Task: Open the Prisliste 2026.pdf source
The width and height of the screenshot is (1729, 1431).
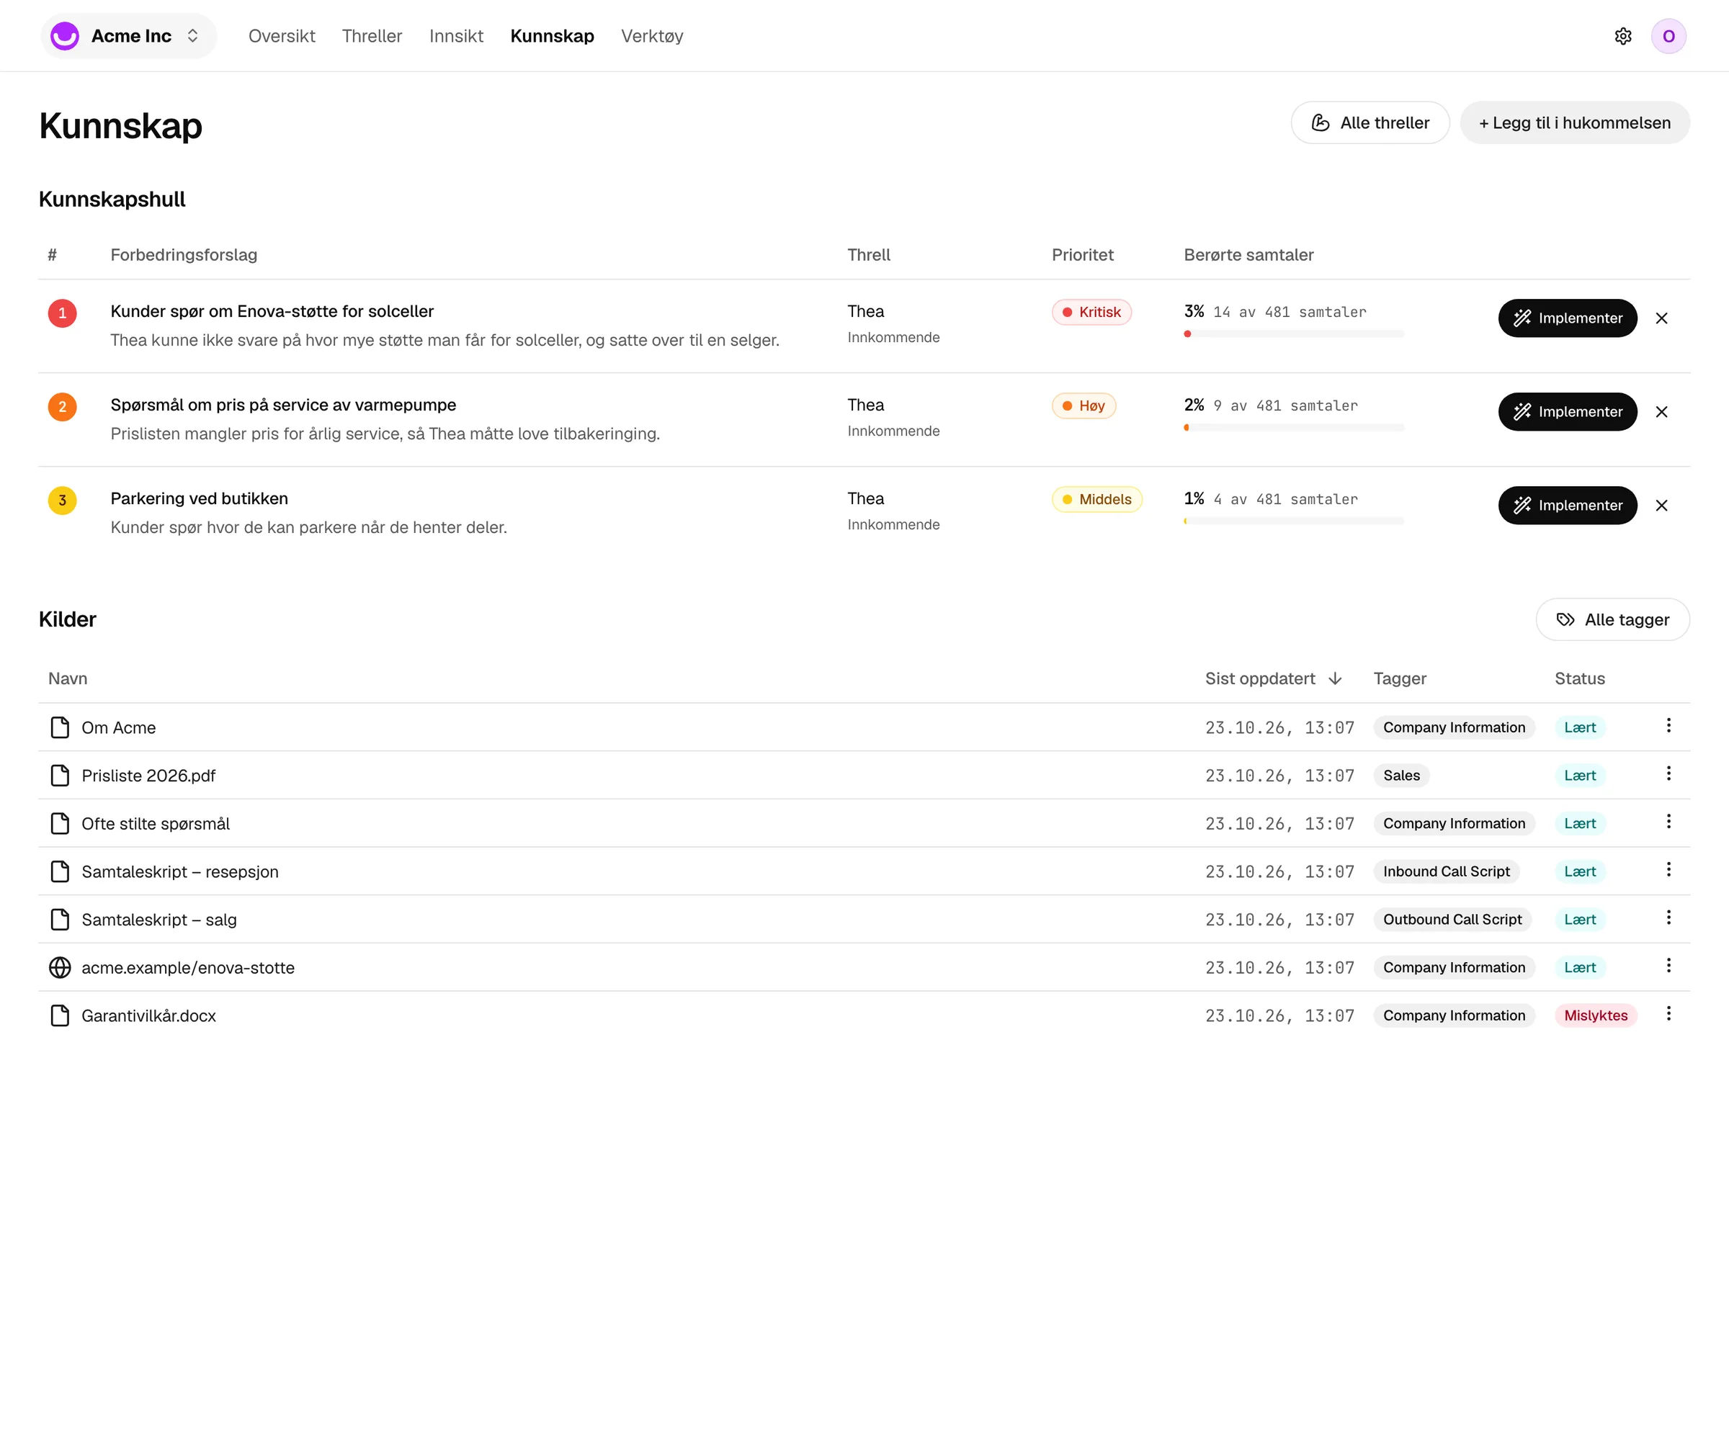Action: click(148, 776)
